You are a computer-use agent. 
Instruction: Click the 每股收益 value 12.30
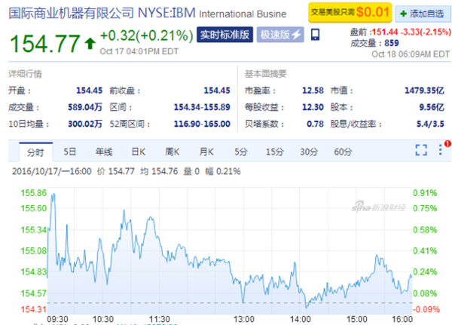(x=313, y=107)
